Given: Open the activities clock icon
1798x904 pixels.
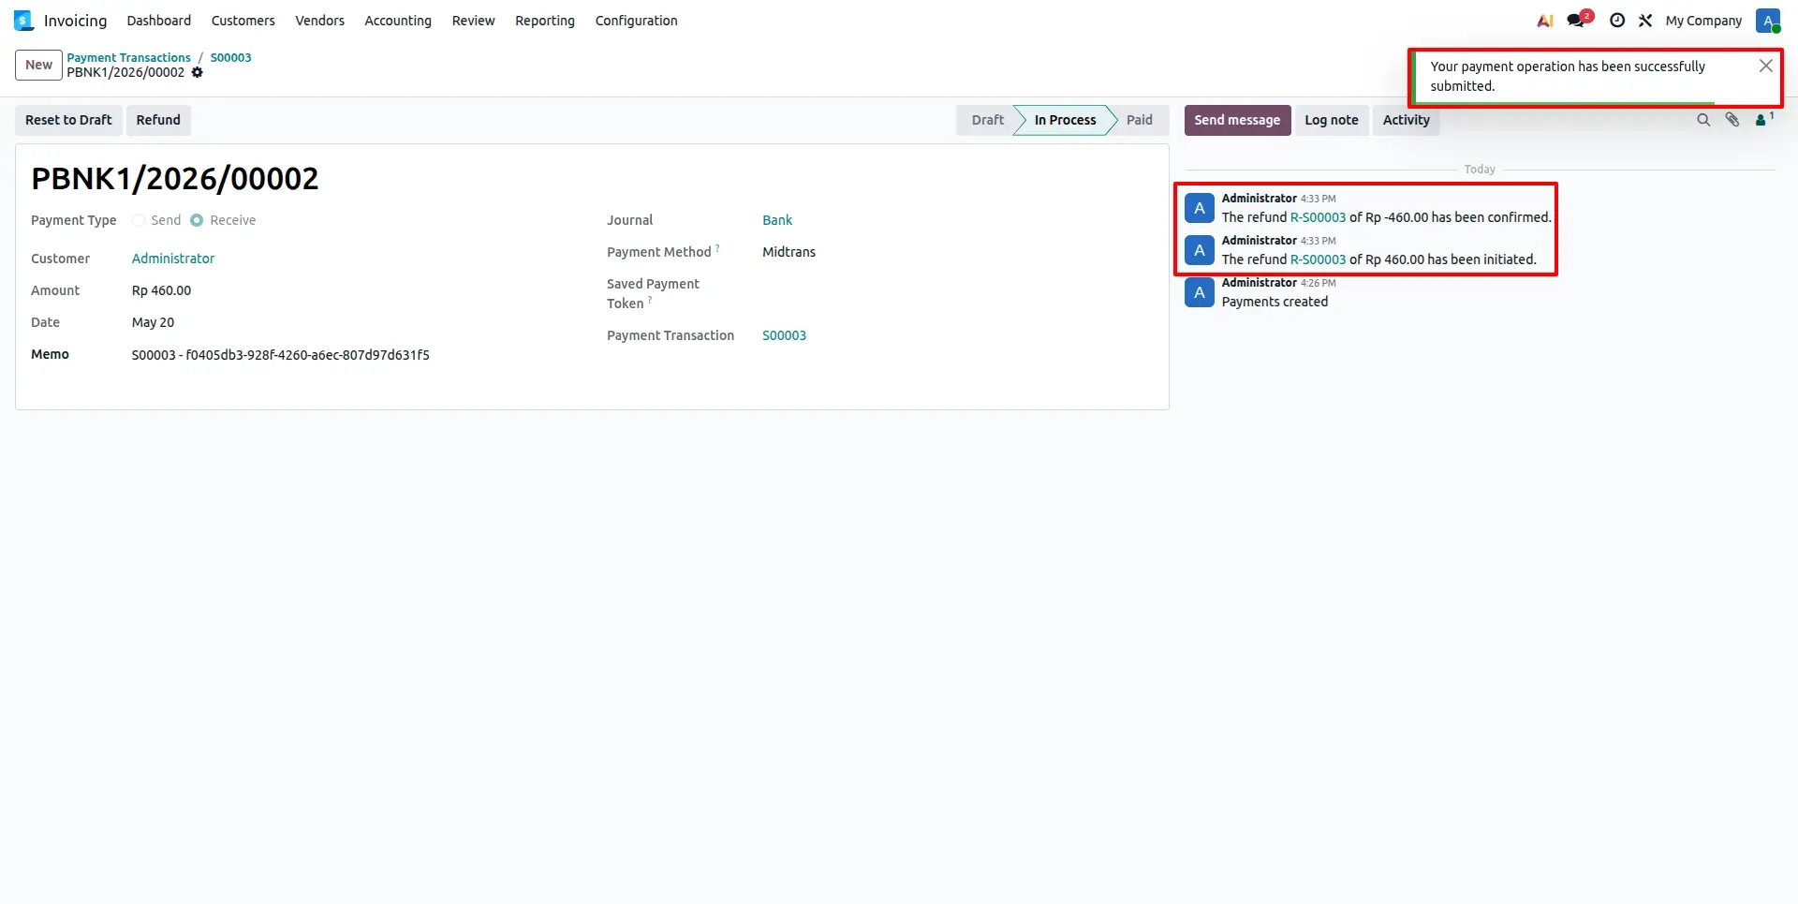Looking at the screenshot, I should coord(1617,21).
